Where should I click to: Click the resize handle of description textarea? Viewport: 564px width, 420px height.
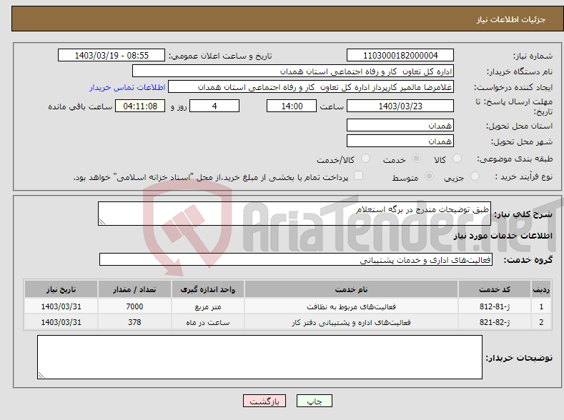(x=102, y=221)
